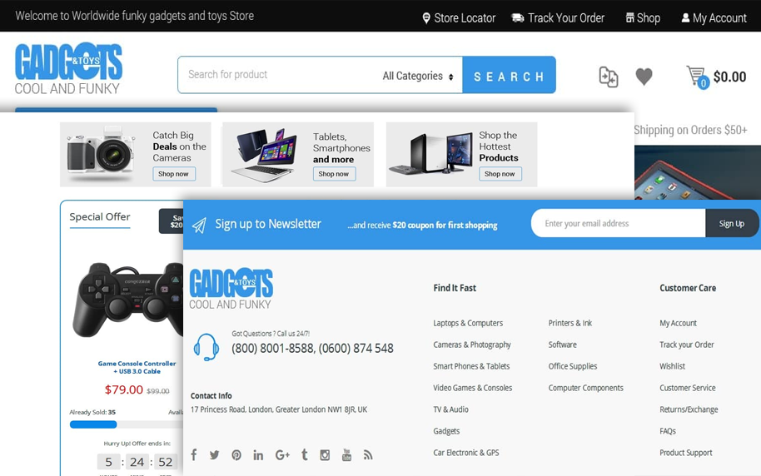
Task: Click the Instagram footer icon
Action: [325, 454]
